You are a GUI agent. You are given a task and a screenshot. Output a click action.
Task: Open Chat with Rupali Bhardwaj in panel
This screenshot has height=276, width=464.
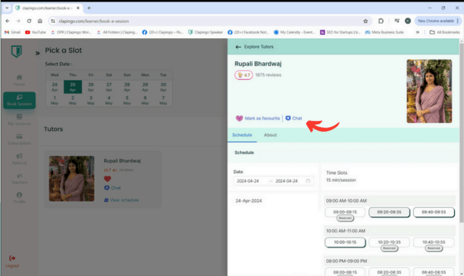pos(293,118)
